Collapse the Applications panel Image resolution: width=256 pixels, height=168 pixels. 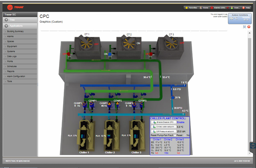[x=20, y=26]
